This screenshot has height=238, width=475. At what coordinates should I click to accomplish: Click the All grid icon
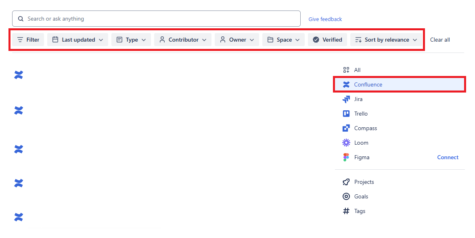tap(346, 70)
